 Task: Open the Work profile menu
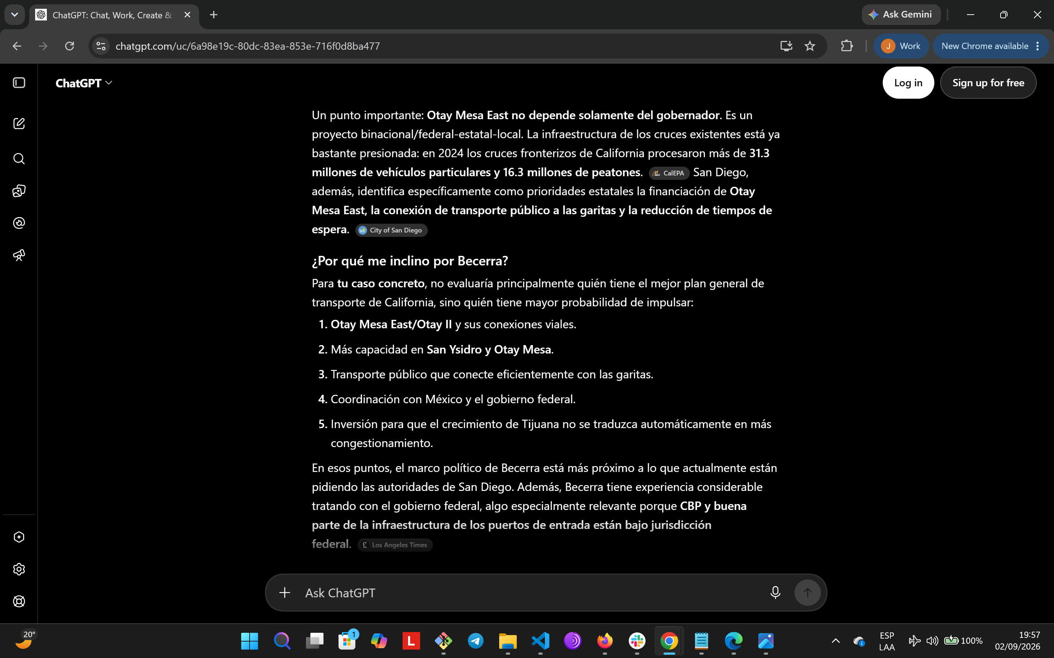point(901,46)
